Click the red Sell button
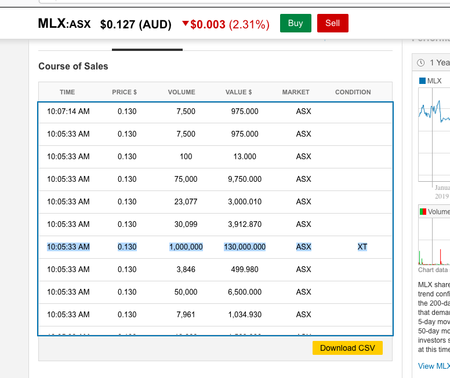Screen dimensions: 450x378 pos(333,23)
